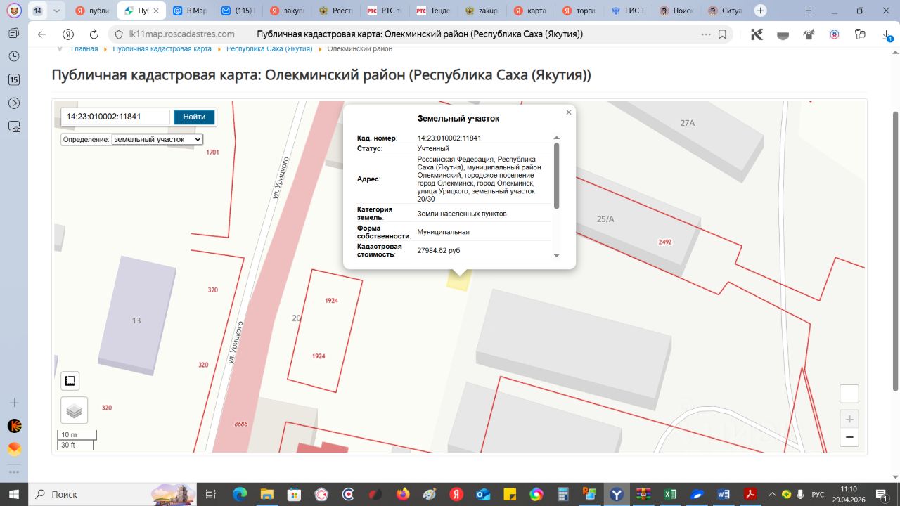Expand the tab group dropdown arrow
This screenshot has height=506, width=900.
click(57, 11)
